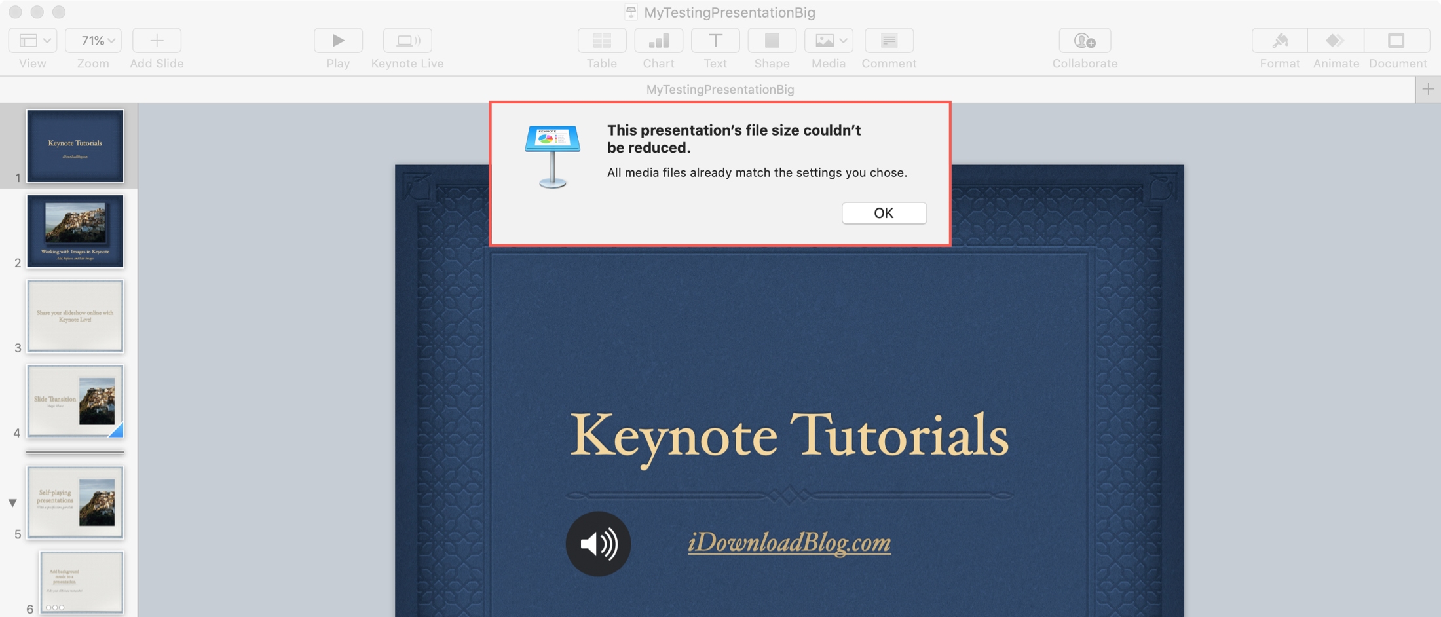Select the Slide Transition slide thumbnail
The width and height of the screenshot is (1441, 617).
pyautogui.click(x=75, y=402)
